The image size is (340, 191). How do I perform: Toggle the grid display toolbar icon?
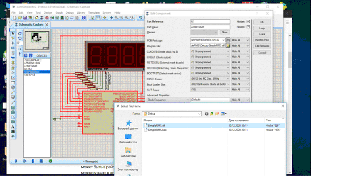pyautogui.click(x=98, y=18)
